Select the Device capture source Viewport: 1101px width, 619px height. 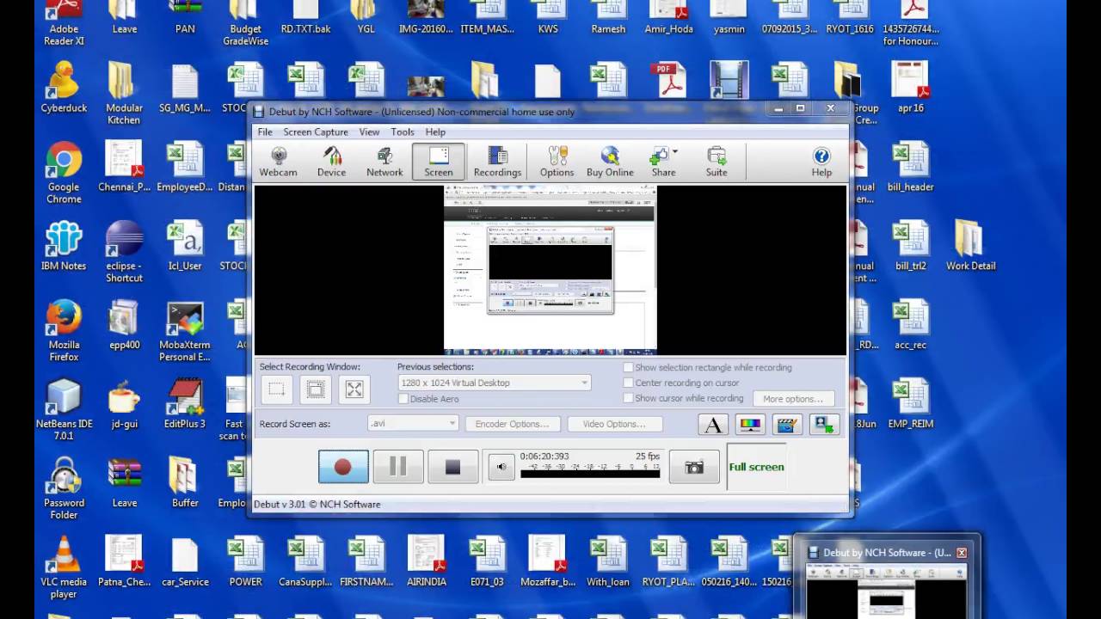pos(331,162)
